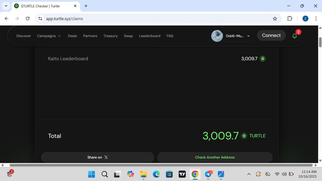The height and width of the screenshot is (181, 322).
Task: Go to Deals in navigation
Action: point(72,36)
